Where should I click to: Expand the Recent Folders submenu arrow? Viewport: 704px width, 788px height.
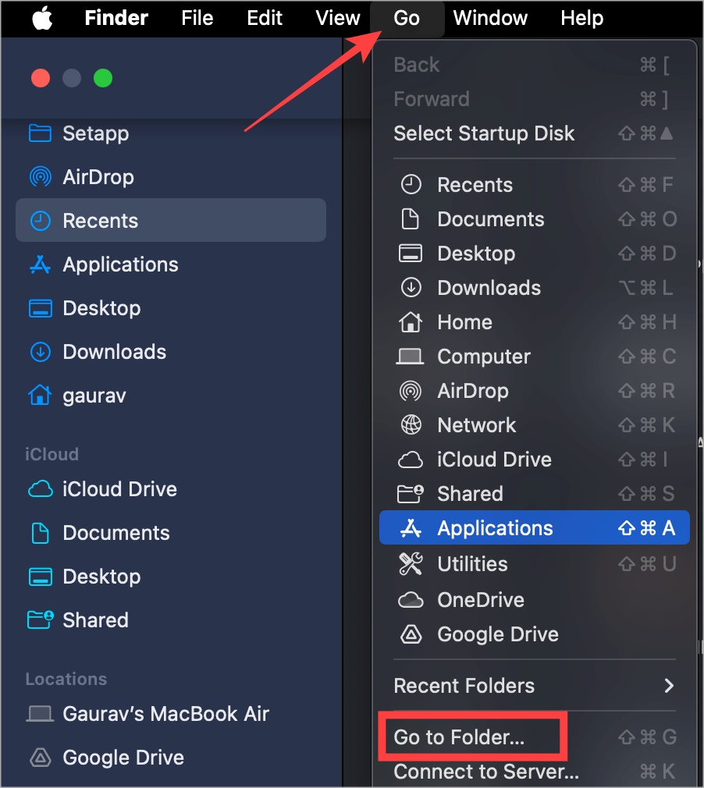coord(669,686)
